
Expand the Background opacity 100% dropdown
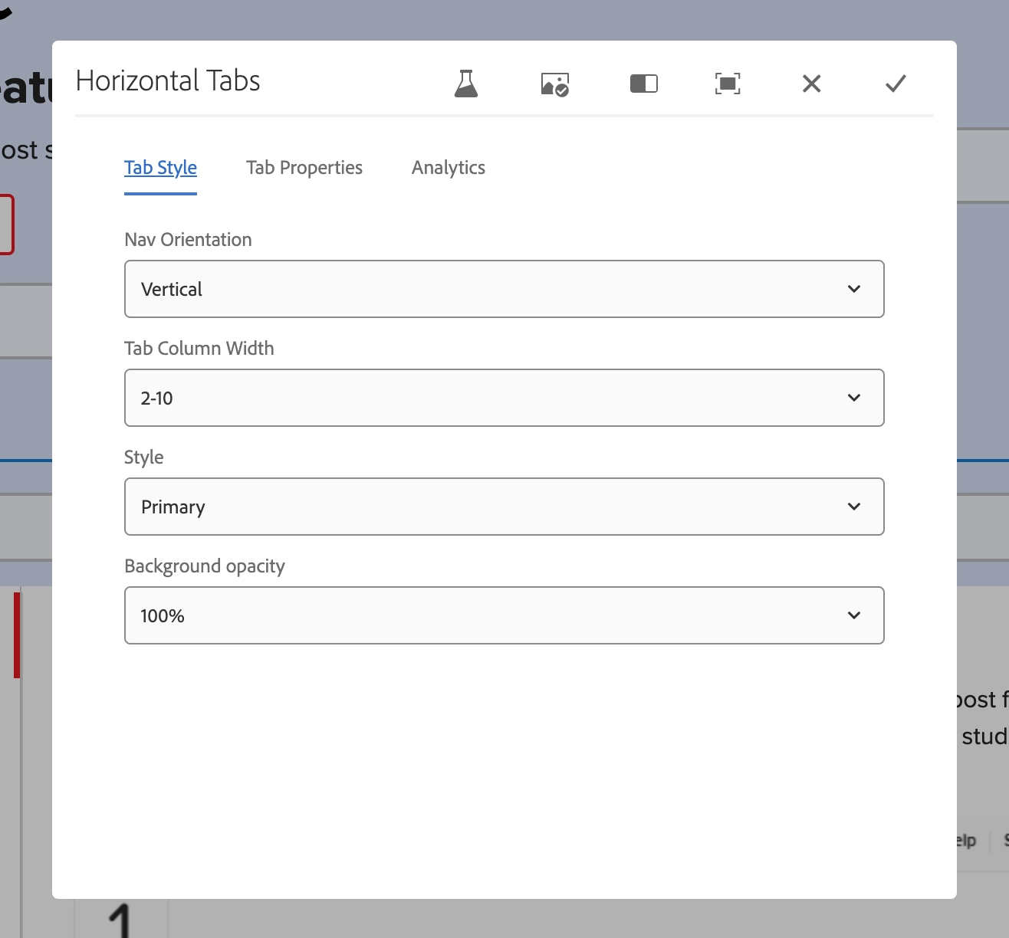[x=504, y=615]
